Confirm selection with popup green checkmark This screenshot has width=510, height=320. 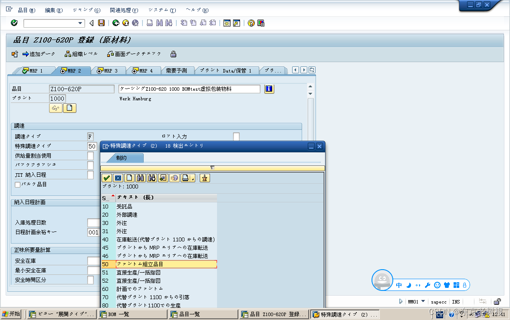pos(107,178)
